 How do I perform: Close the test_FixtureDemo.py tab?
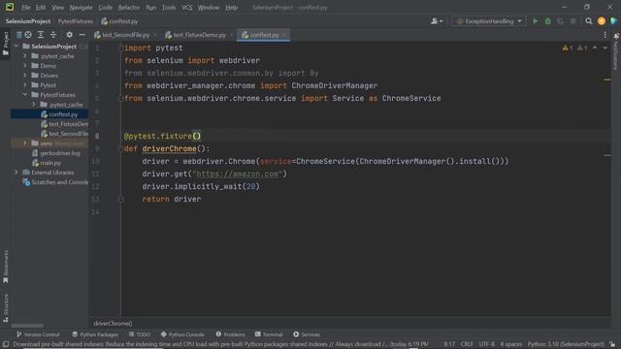pos(231,35)
